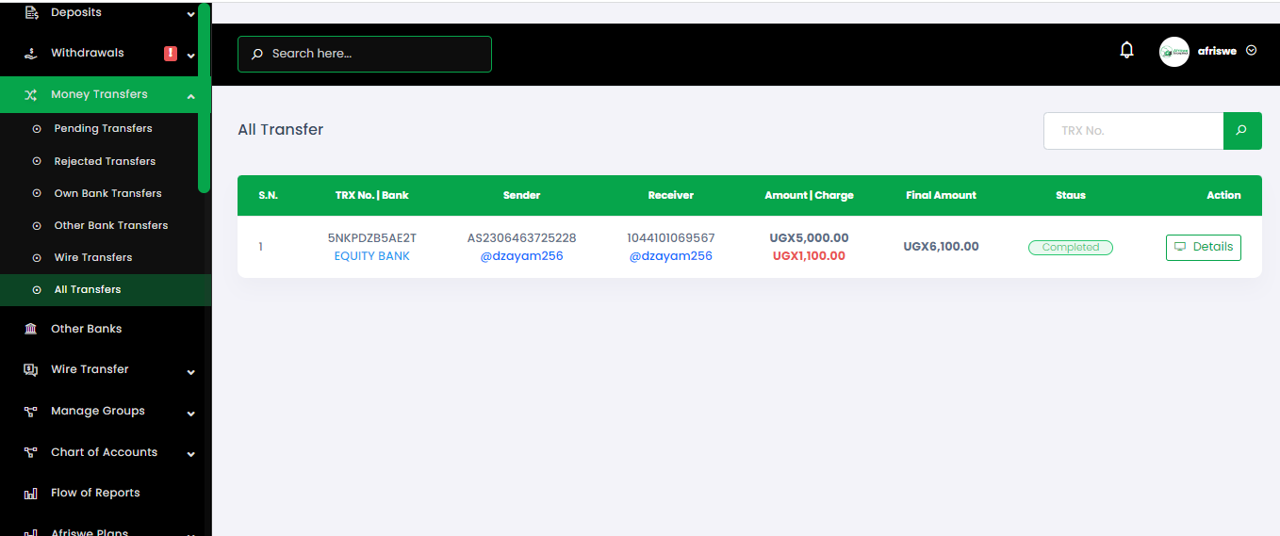Open receiver @dzayam256 profile link
Viewport: 1280px width, 536px height.
(x=671, y=256)
